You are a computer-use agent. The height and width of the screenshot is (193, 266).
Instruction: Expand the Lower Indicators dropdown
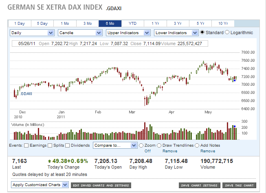[x=176, y=33]
